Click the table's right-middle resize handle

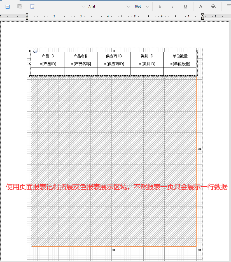(197, 64)
